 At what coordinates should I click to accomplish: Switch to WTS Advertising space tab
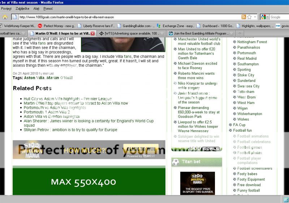131,33
